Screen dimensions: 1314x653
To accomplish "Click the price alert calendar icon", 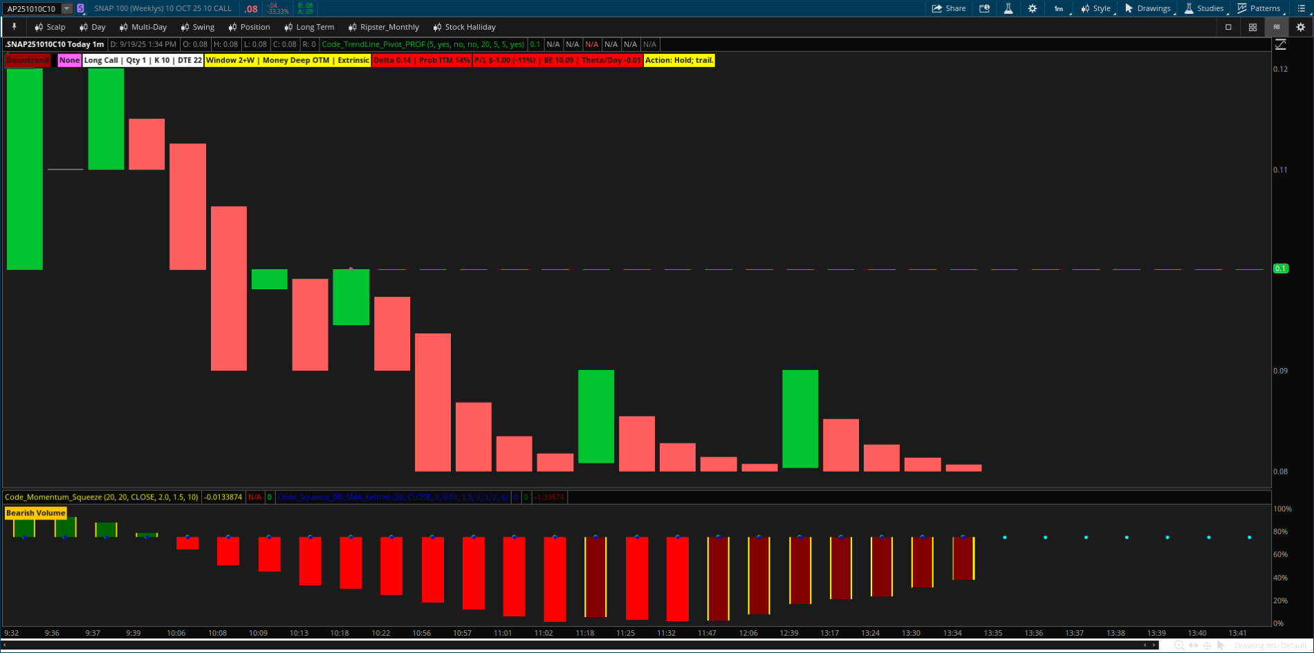I will click(984, 8).
